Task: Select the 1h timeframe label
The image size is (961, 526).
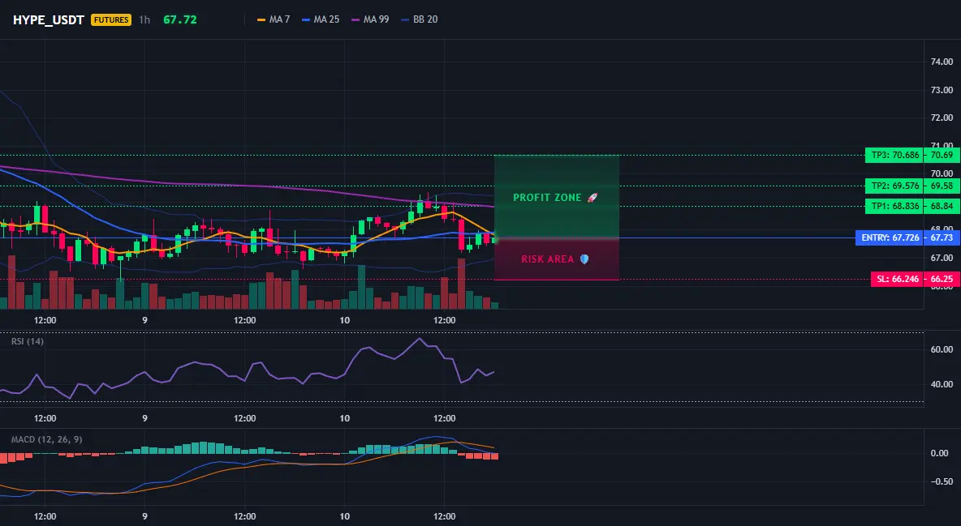Action: (144, 19)
